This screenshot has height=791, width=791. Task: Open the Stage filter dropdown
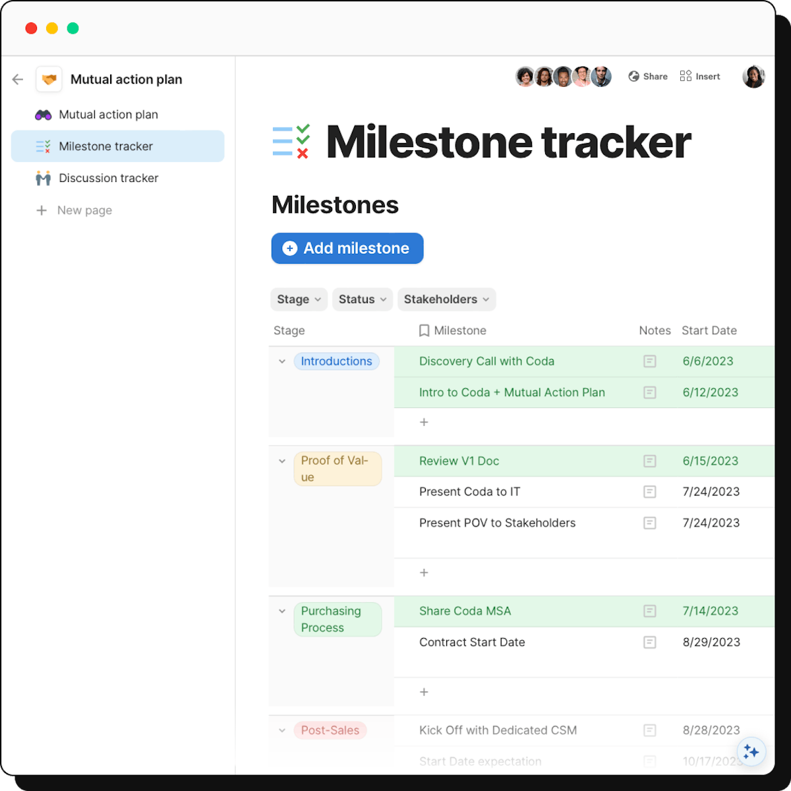[299, 299]
